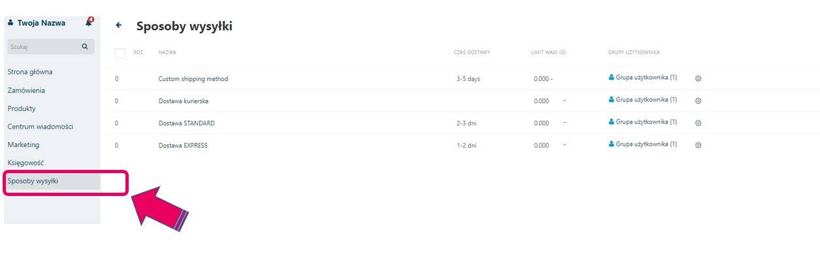Image resolution: width=820 pixels, height=262 pixels.
Task: Open Strona główna from the sidebar
Action: pos(30,72)
